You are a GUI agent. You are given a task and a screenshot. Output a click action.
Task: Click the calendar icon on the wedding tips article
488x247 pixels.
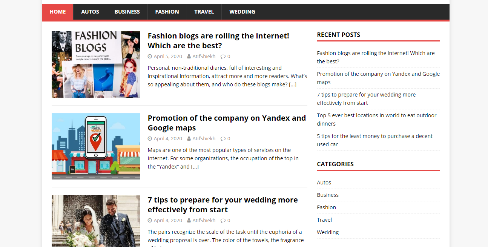click(149, 220)
